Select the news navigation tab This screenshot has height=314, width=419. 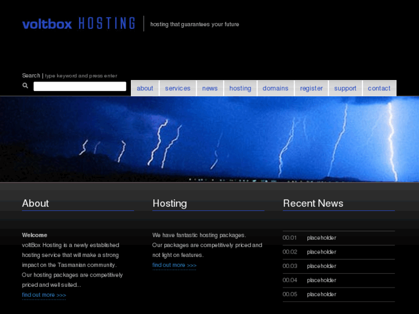point(210,88)
